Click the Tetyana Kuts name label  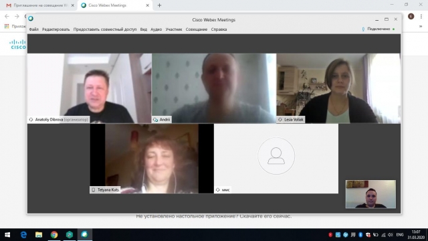point(108,189)
